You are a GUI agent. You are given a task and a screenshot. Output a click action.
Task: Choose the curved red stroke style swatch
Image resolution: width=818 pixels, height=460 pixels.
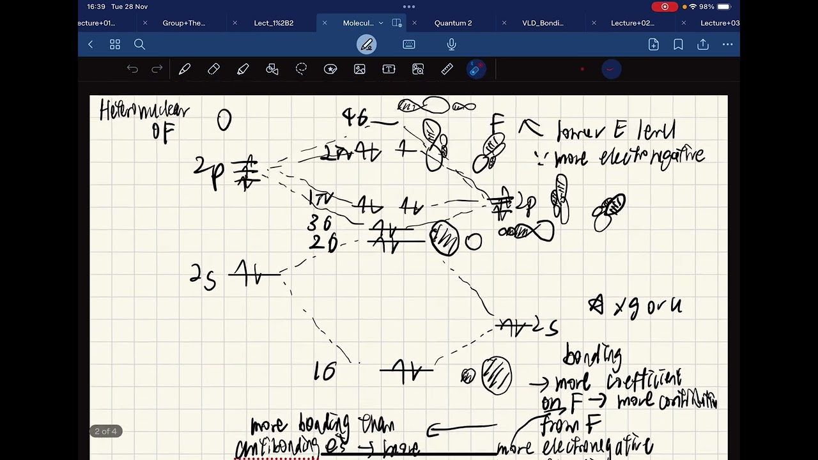click(611, 69)
